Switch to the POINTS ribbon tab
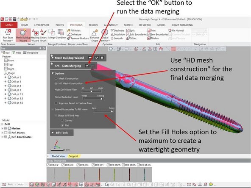 [59, 25]
